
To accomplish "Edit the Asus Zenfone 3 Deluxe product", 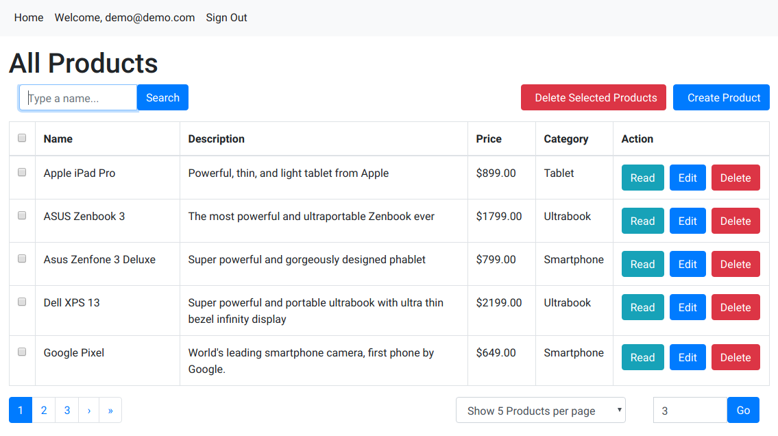I will pyautogui.click(x=688, y=264).
